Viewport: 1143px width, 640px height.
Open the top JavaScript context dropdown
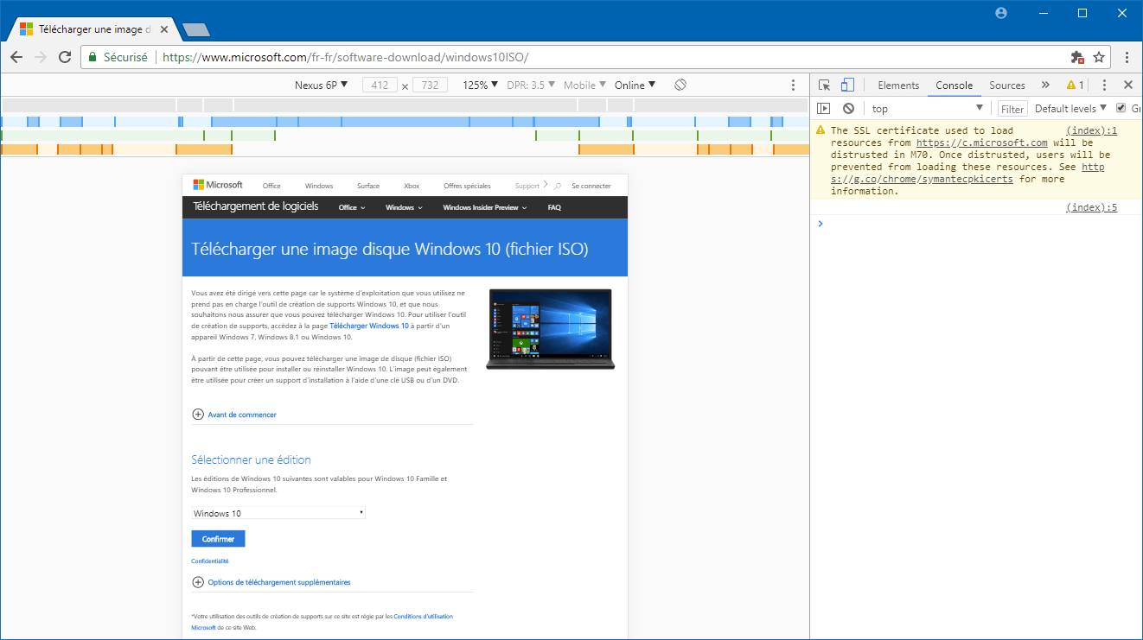coord(928,108)
